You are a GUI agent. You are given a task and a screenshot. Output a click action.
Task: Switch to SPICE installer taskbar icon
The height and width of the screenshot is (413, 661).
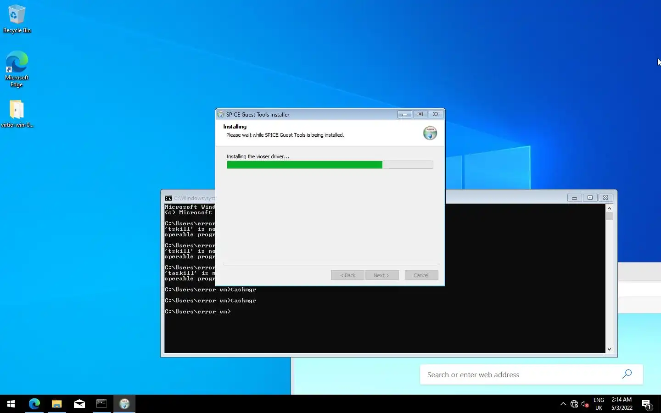click(124, 404)
